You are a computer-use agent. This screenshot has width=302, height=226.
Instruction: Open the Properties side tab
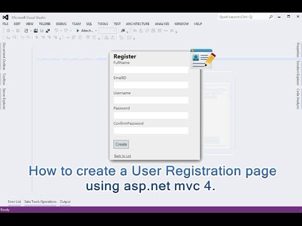[x=298, y=50]
